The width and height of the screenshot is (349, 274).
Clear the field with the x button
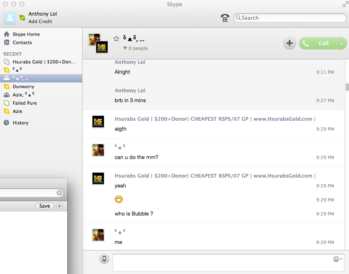pos(59,193)
